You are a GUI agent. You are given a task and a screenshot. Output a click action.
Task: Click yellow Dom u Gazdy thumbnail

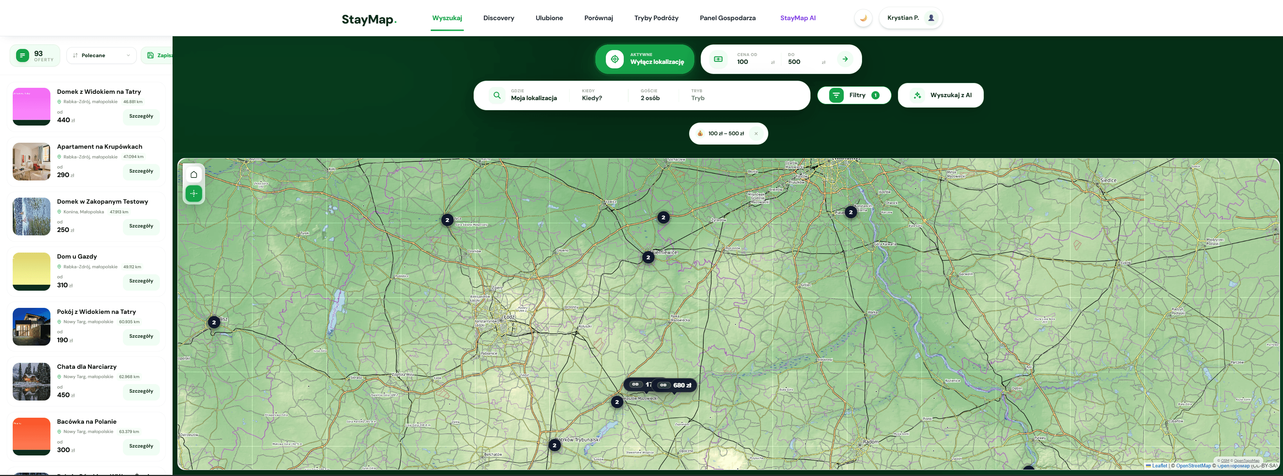(x=31, y=272)
